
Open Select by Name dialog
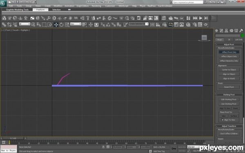click(x=39, y=24)
